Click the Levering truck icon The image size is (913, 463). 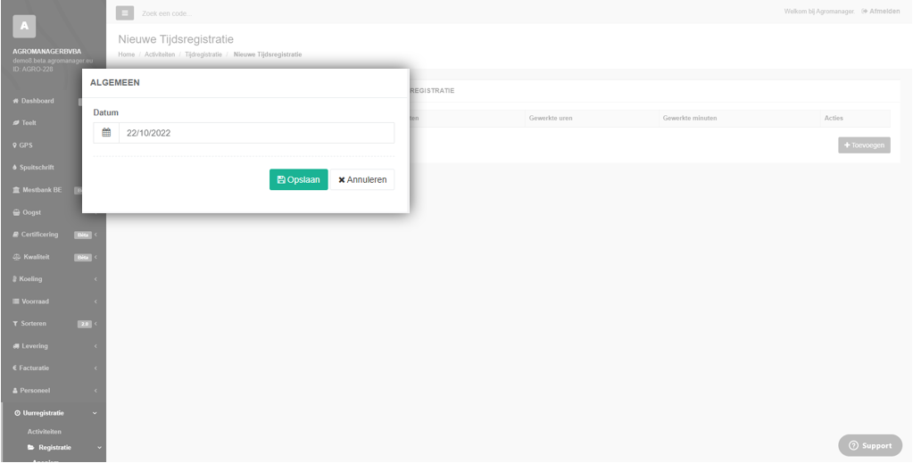pos(16,346)
